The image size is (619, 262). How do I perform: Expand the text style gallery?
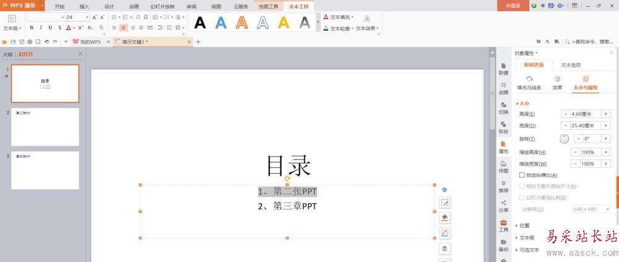pos(318,22)
